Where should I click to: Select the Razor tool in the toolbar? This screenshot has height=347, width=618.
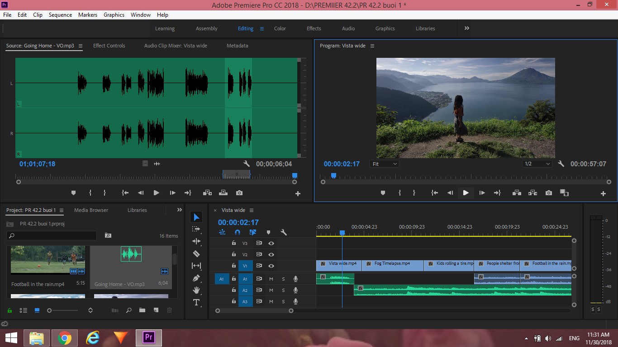[x=196, y=253]
